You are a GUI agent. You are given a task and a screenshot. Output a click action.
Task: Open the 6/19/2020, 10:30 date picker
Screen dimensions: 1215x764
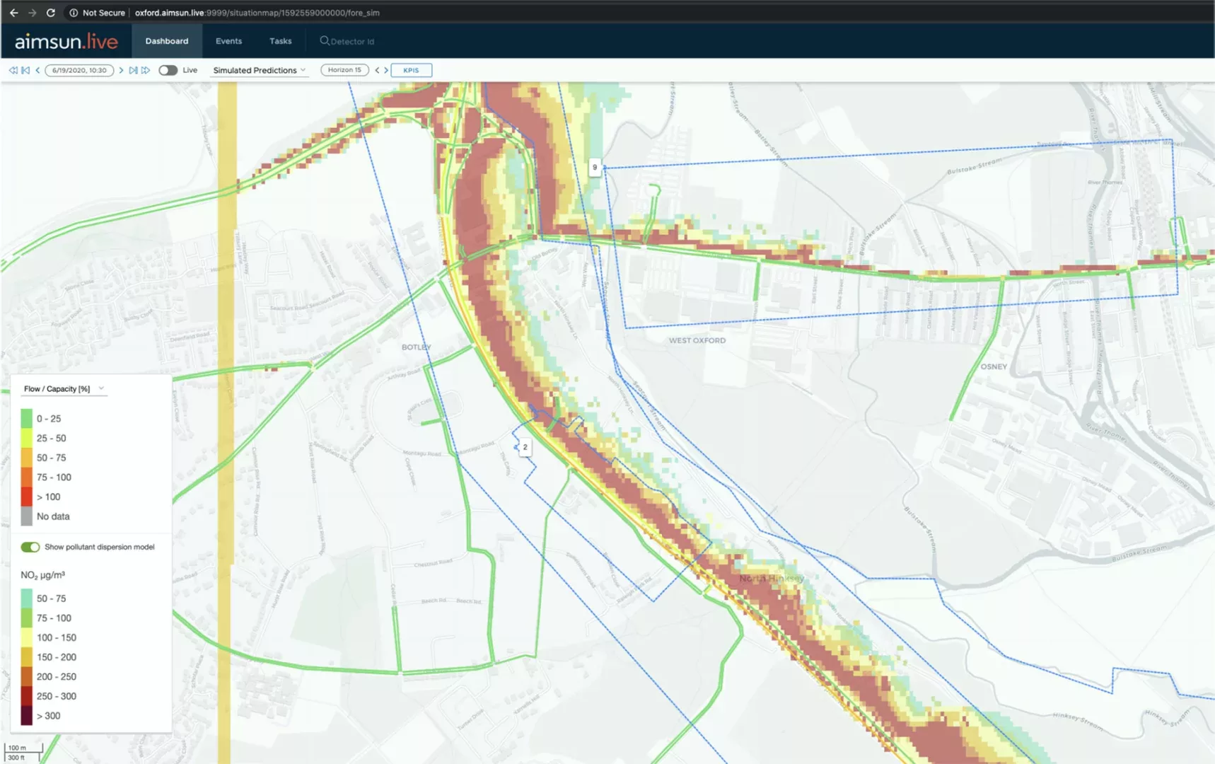pos(79,70)
